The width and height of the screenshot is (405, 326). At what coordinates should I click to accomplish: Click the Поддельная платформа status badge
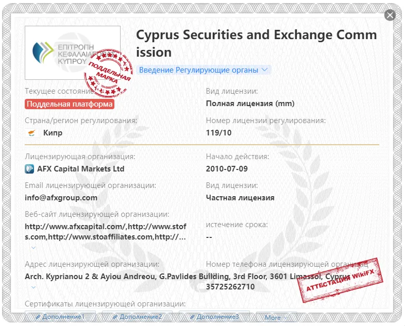70,104
